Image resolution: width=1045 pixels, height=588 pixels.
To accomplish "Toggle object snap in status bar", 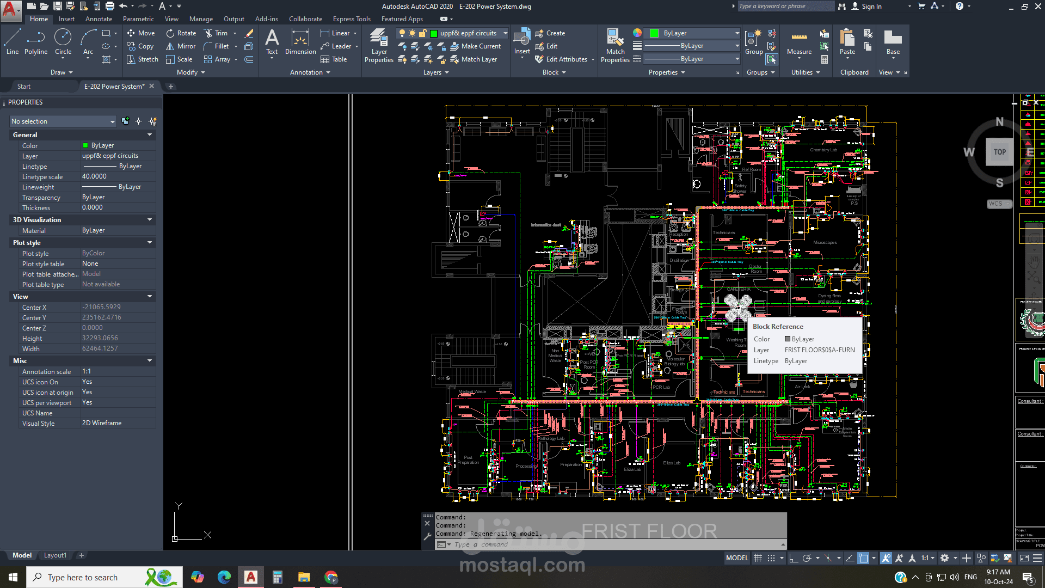I will click(x=863, y=558).
